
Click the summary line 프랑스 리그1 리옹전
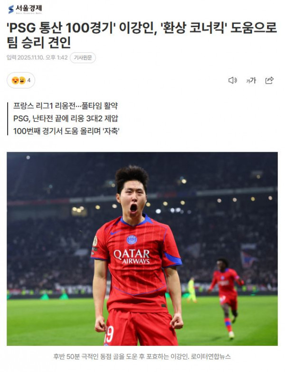click(66, 106)
